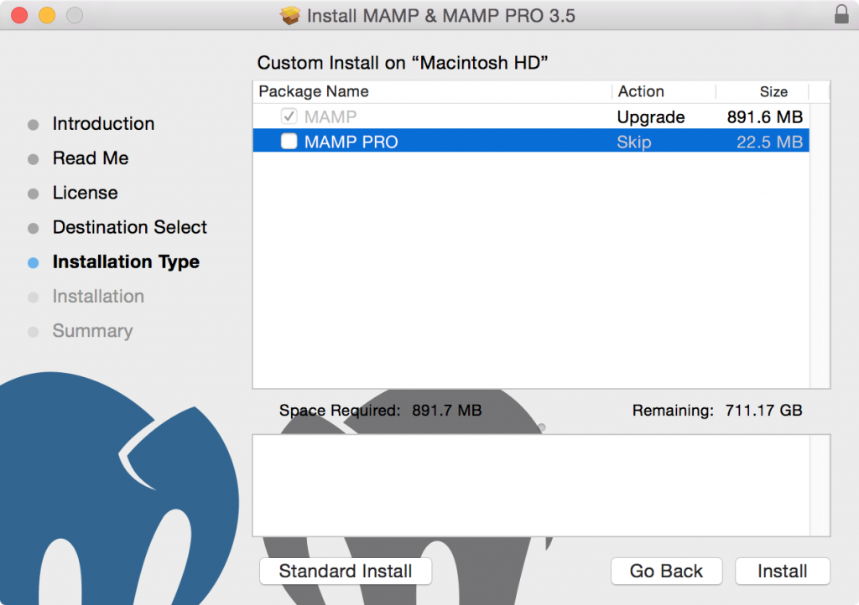
Task: Select the MAMP PRO row name
Action: pyautogui.click(x=351, y=142)
